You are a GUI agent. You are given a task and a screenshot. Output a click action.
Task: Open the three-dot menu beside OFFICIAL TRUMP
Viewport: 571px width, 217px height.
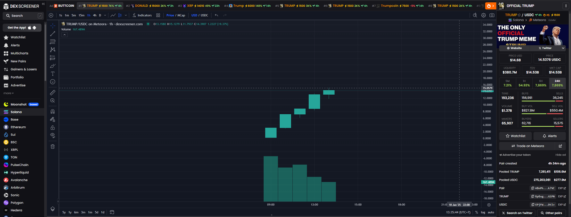coord(566,6)
